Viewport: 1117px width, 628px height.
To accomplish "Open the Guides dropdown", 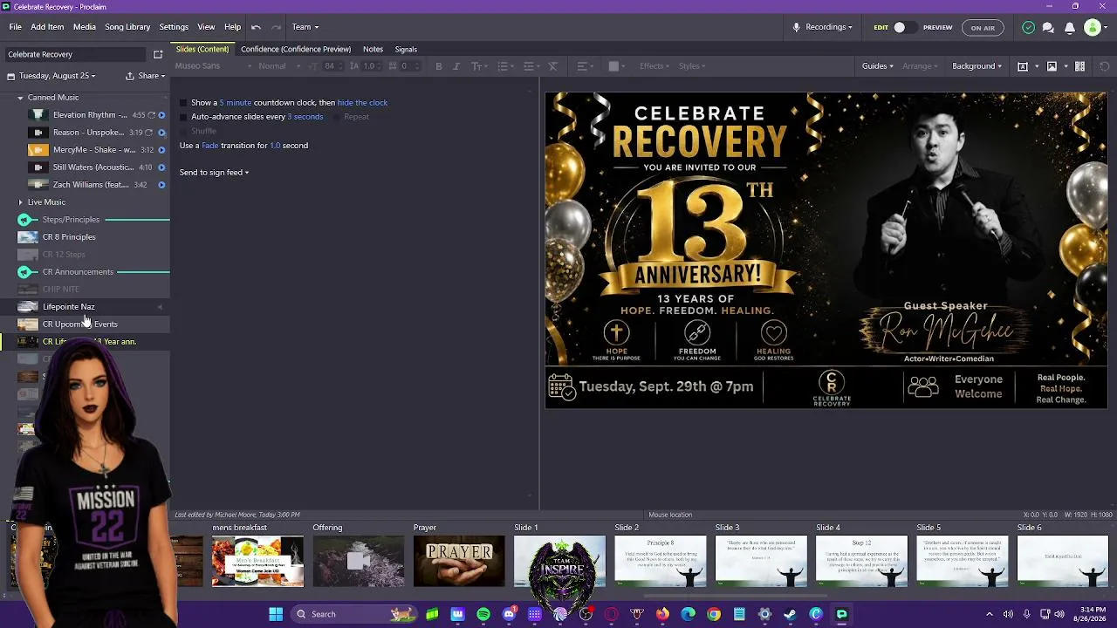I will (877, 66).
